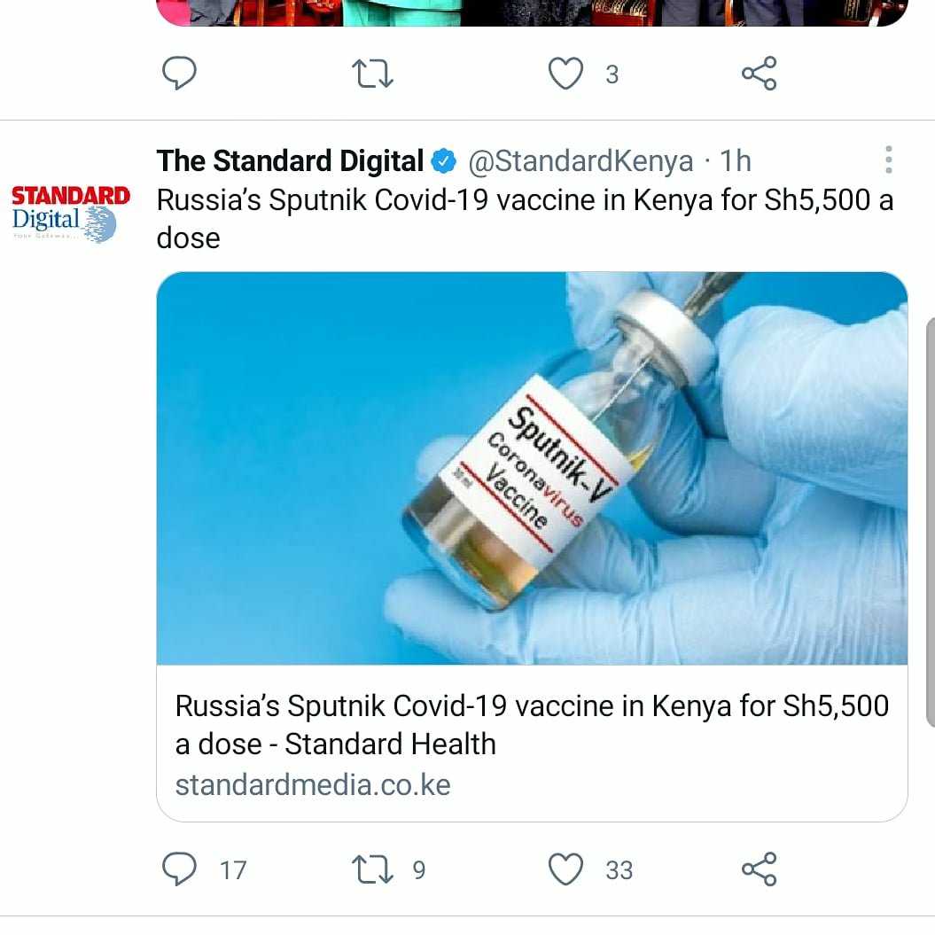
Task: Share the Standard Digital vaccine tweet
Action: tap(760, 869)
